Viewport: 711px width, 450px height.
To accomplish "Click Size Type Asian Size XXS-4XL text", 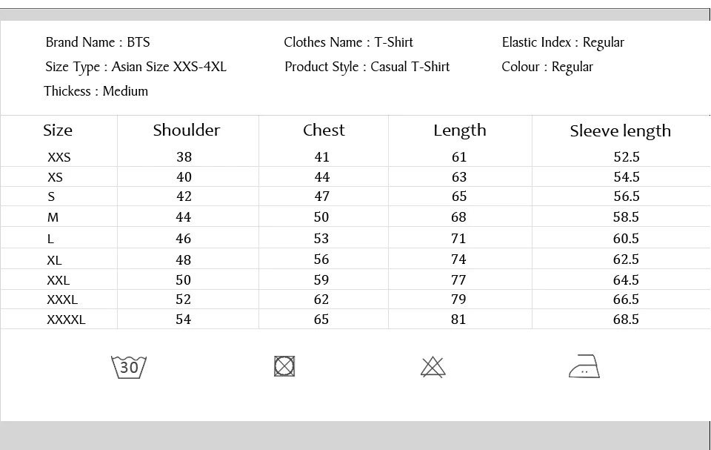I will click(136, 67).
